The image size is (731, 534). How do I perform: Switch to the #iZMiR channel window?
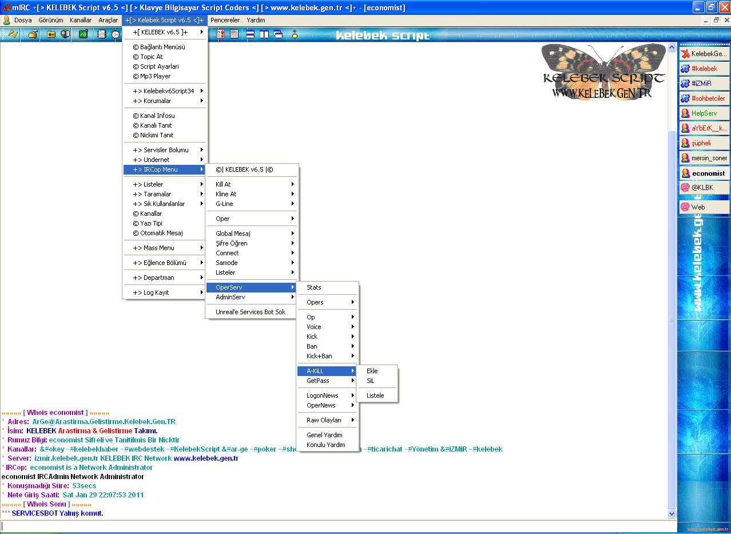[x=705, y=84]
